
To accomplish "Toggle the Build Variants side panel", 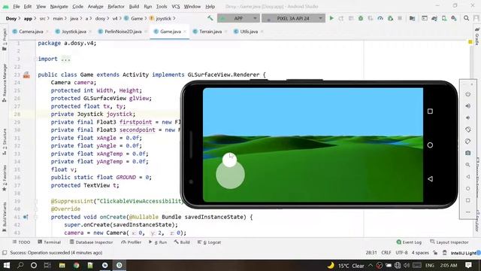I will tap(5, 216).
